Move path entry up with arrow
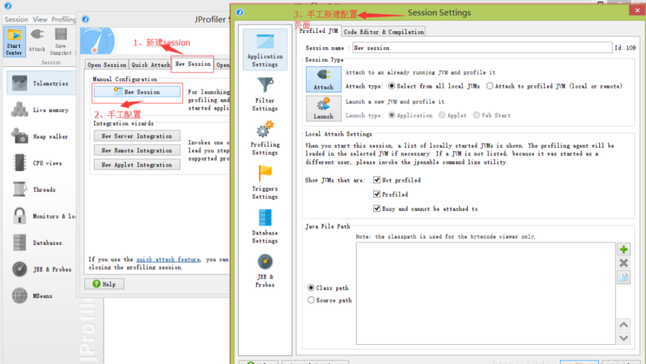 tap(623, 325)
